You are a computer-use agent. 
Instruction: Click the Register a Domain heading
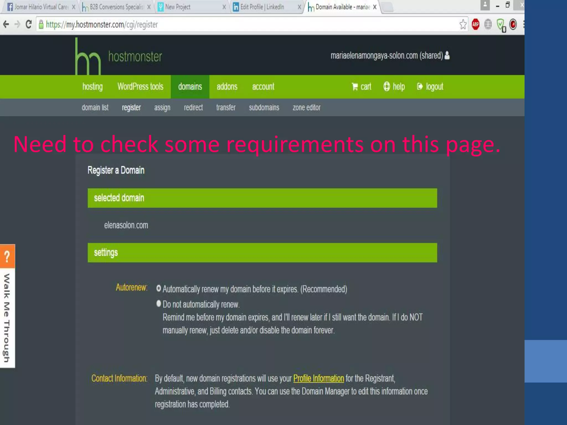[x=116, y=170]
